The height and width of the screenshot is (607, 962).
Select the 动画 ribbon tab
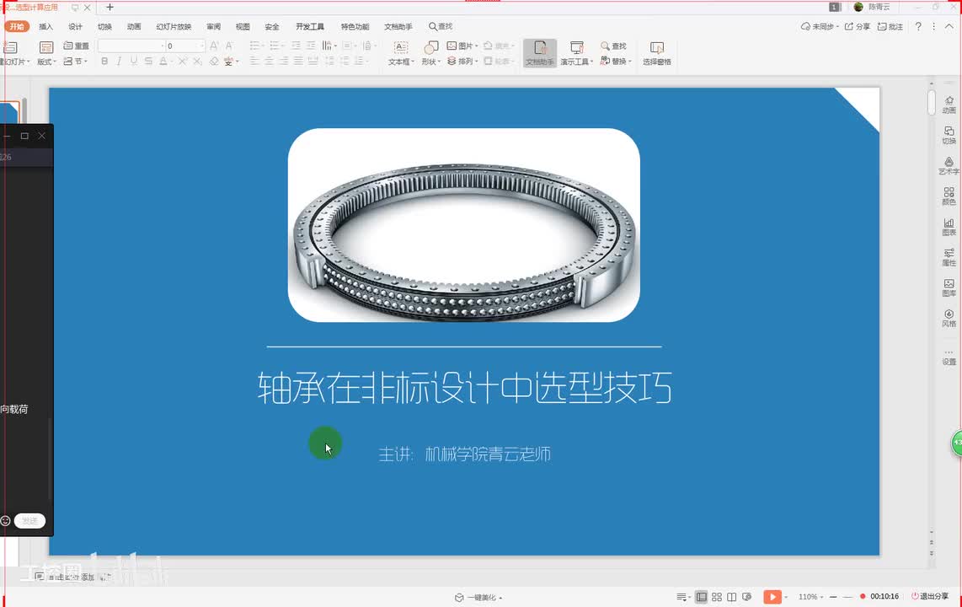coord(135,27)
